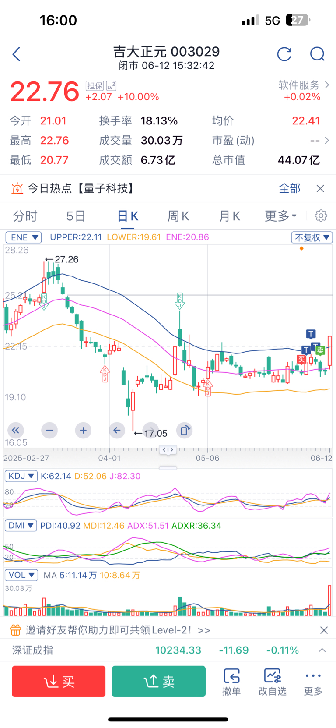The image size is (336, 728).
Task: Open 量子科技 hot topic link
Action: coord(107,188)
